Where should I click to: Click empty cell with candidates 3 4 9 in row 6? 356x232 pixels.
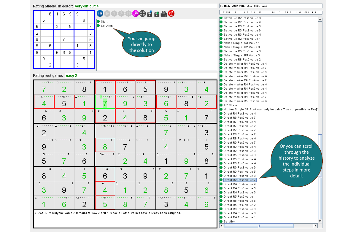tap(105, 159)
